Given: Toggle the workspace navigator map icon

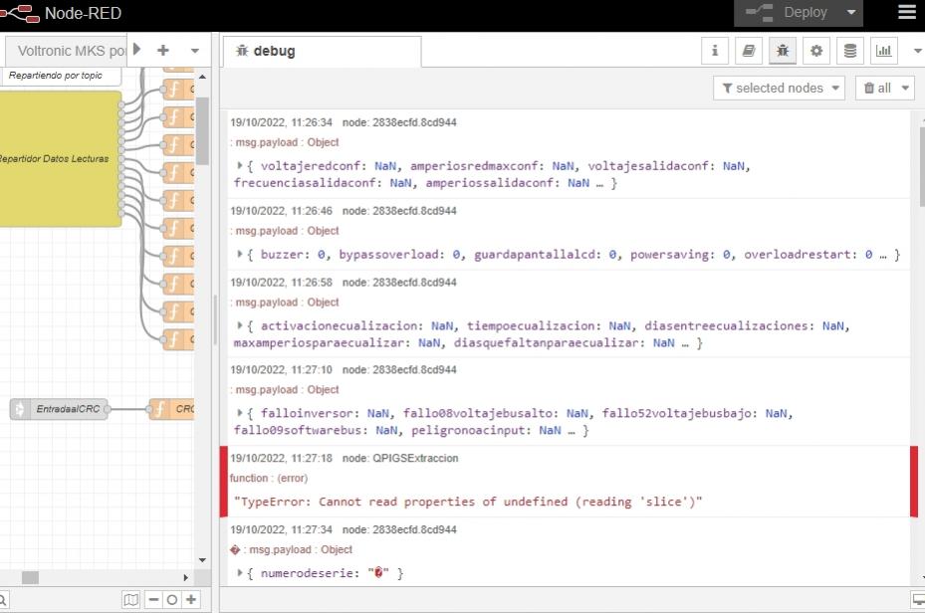Looking at the screenshot, I should [131, 600].
